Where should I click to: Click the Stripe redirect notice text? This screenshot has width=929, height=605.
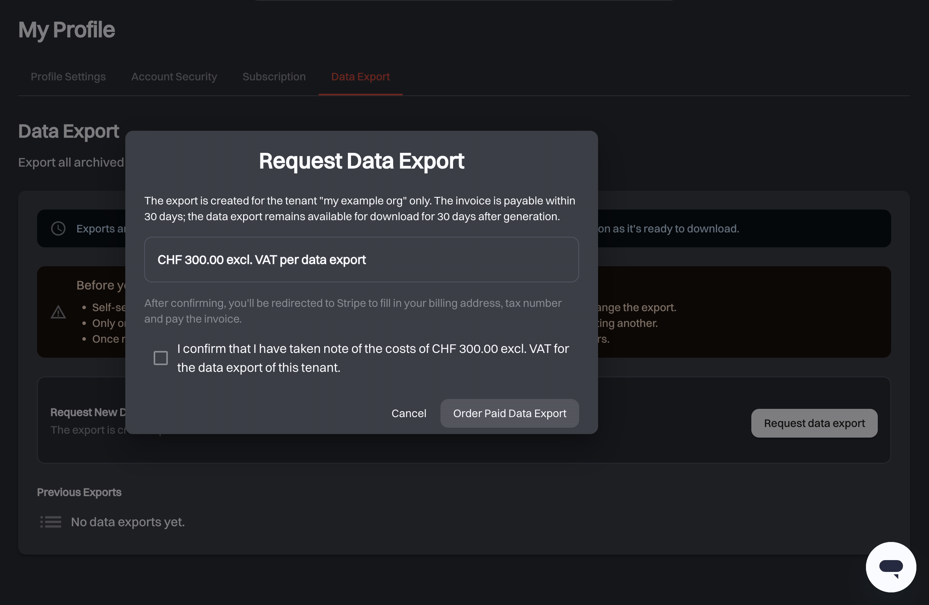[x=353, y=311]
